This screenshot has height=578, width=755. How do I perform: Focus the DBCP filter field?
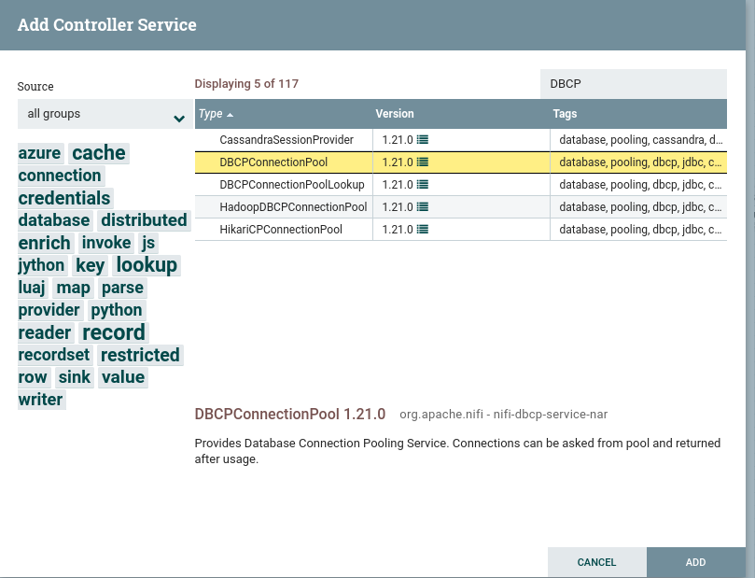[633, 84]
